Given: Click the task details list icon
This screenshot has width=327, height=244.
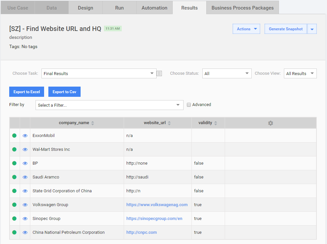Looking at the screenshot, I should (x=159, y=73).
